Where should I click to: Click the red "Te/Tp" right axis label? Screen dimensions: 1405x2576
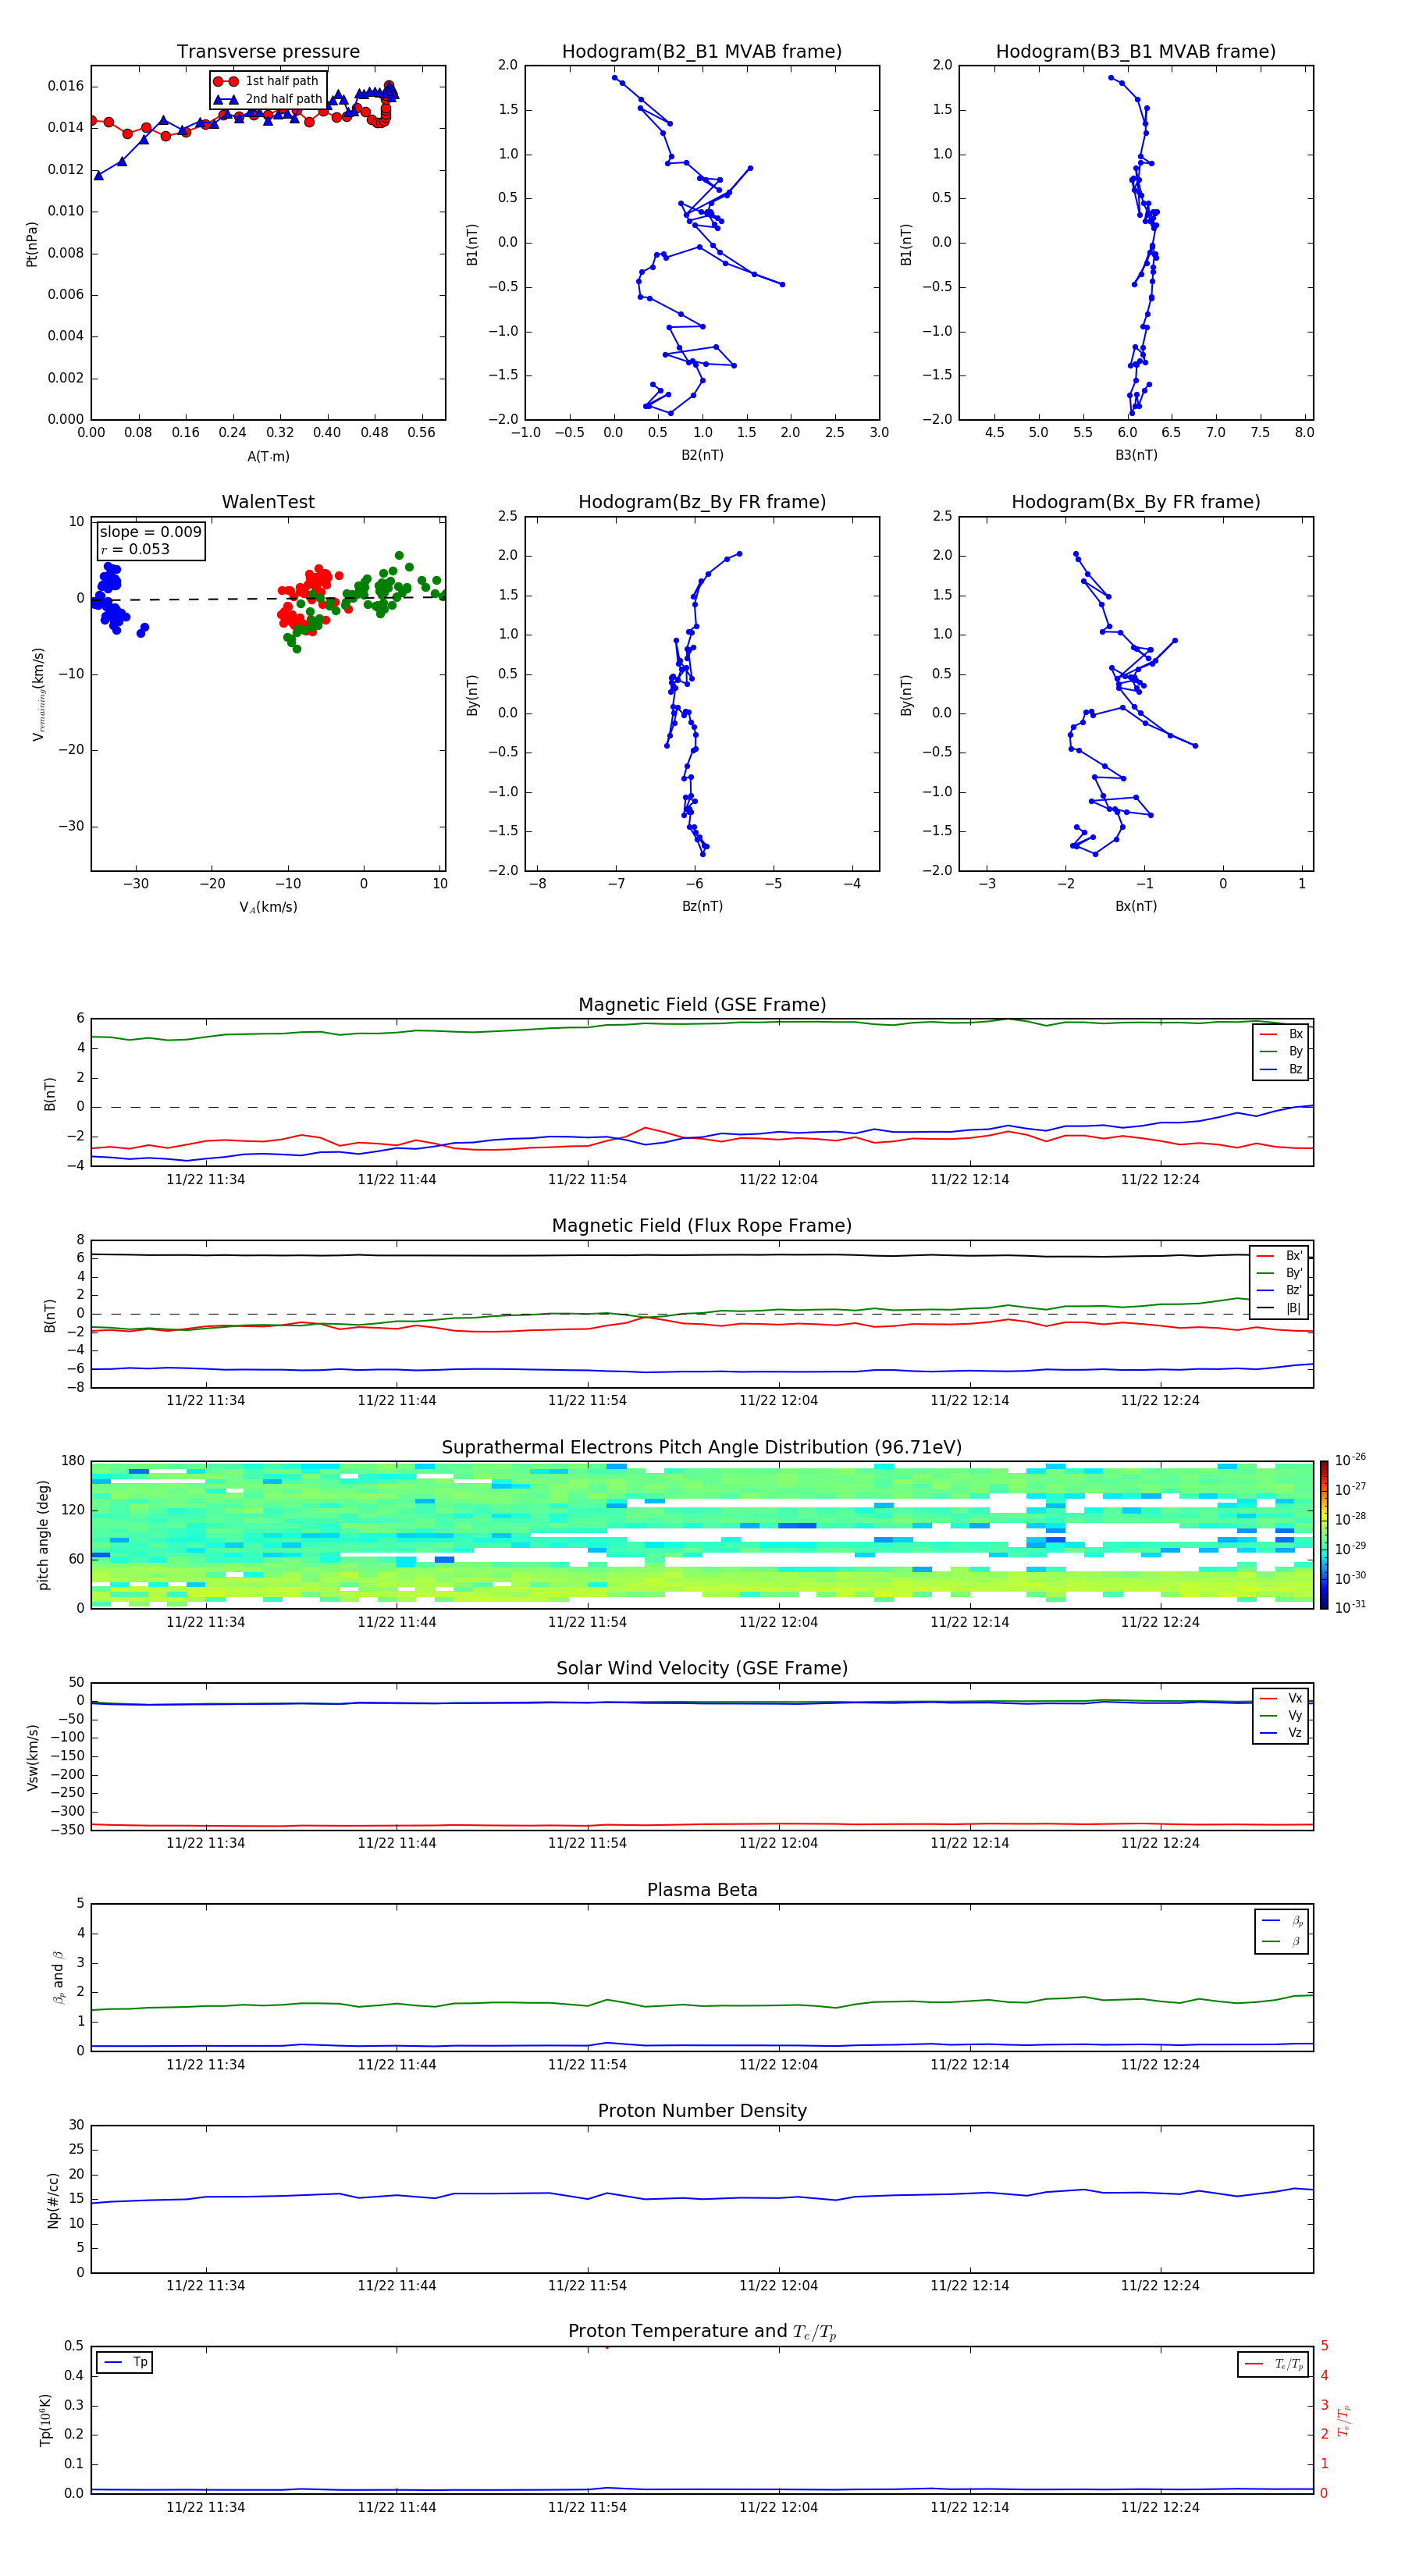(x=1343, y=2420)
